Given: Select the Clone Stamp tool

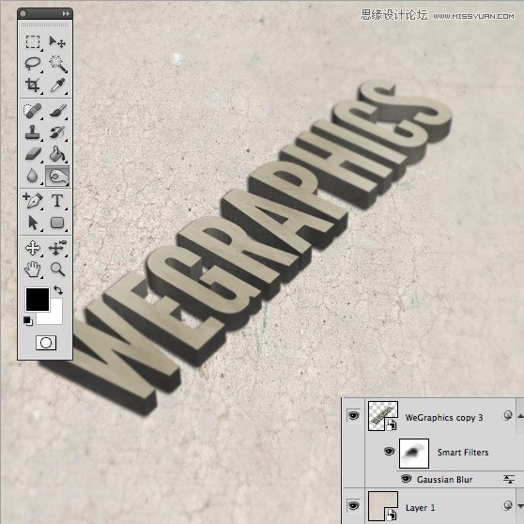Looking at the screenshot, I should click(33, 132).
